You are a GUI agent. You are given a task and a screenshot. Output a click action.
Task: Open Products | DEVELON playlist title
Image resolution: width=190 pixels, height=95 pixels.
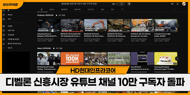coord(45,15)
